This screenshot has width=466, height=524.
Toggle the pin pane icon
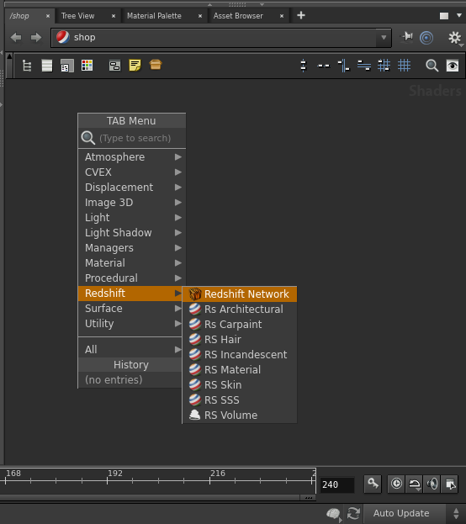(x=407, y=37)
